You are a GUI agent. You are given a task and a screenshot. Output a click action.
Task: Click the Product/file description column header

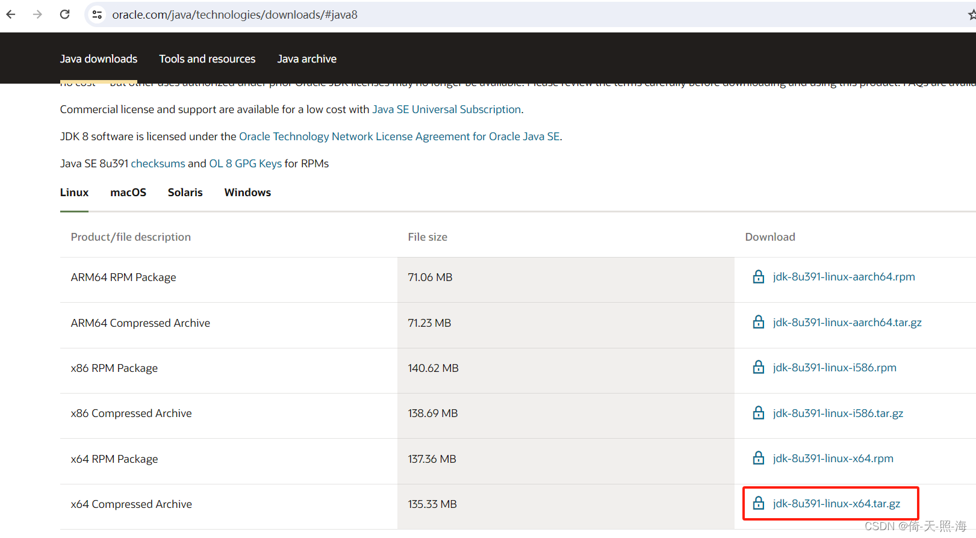click(x=131, y=237)
